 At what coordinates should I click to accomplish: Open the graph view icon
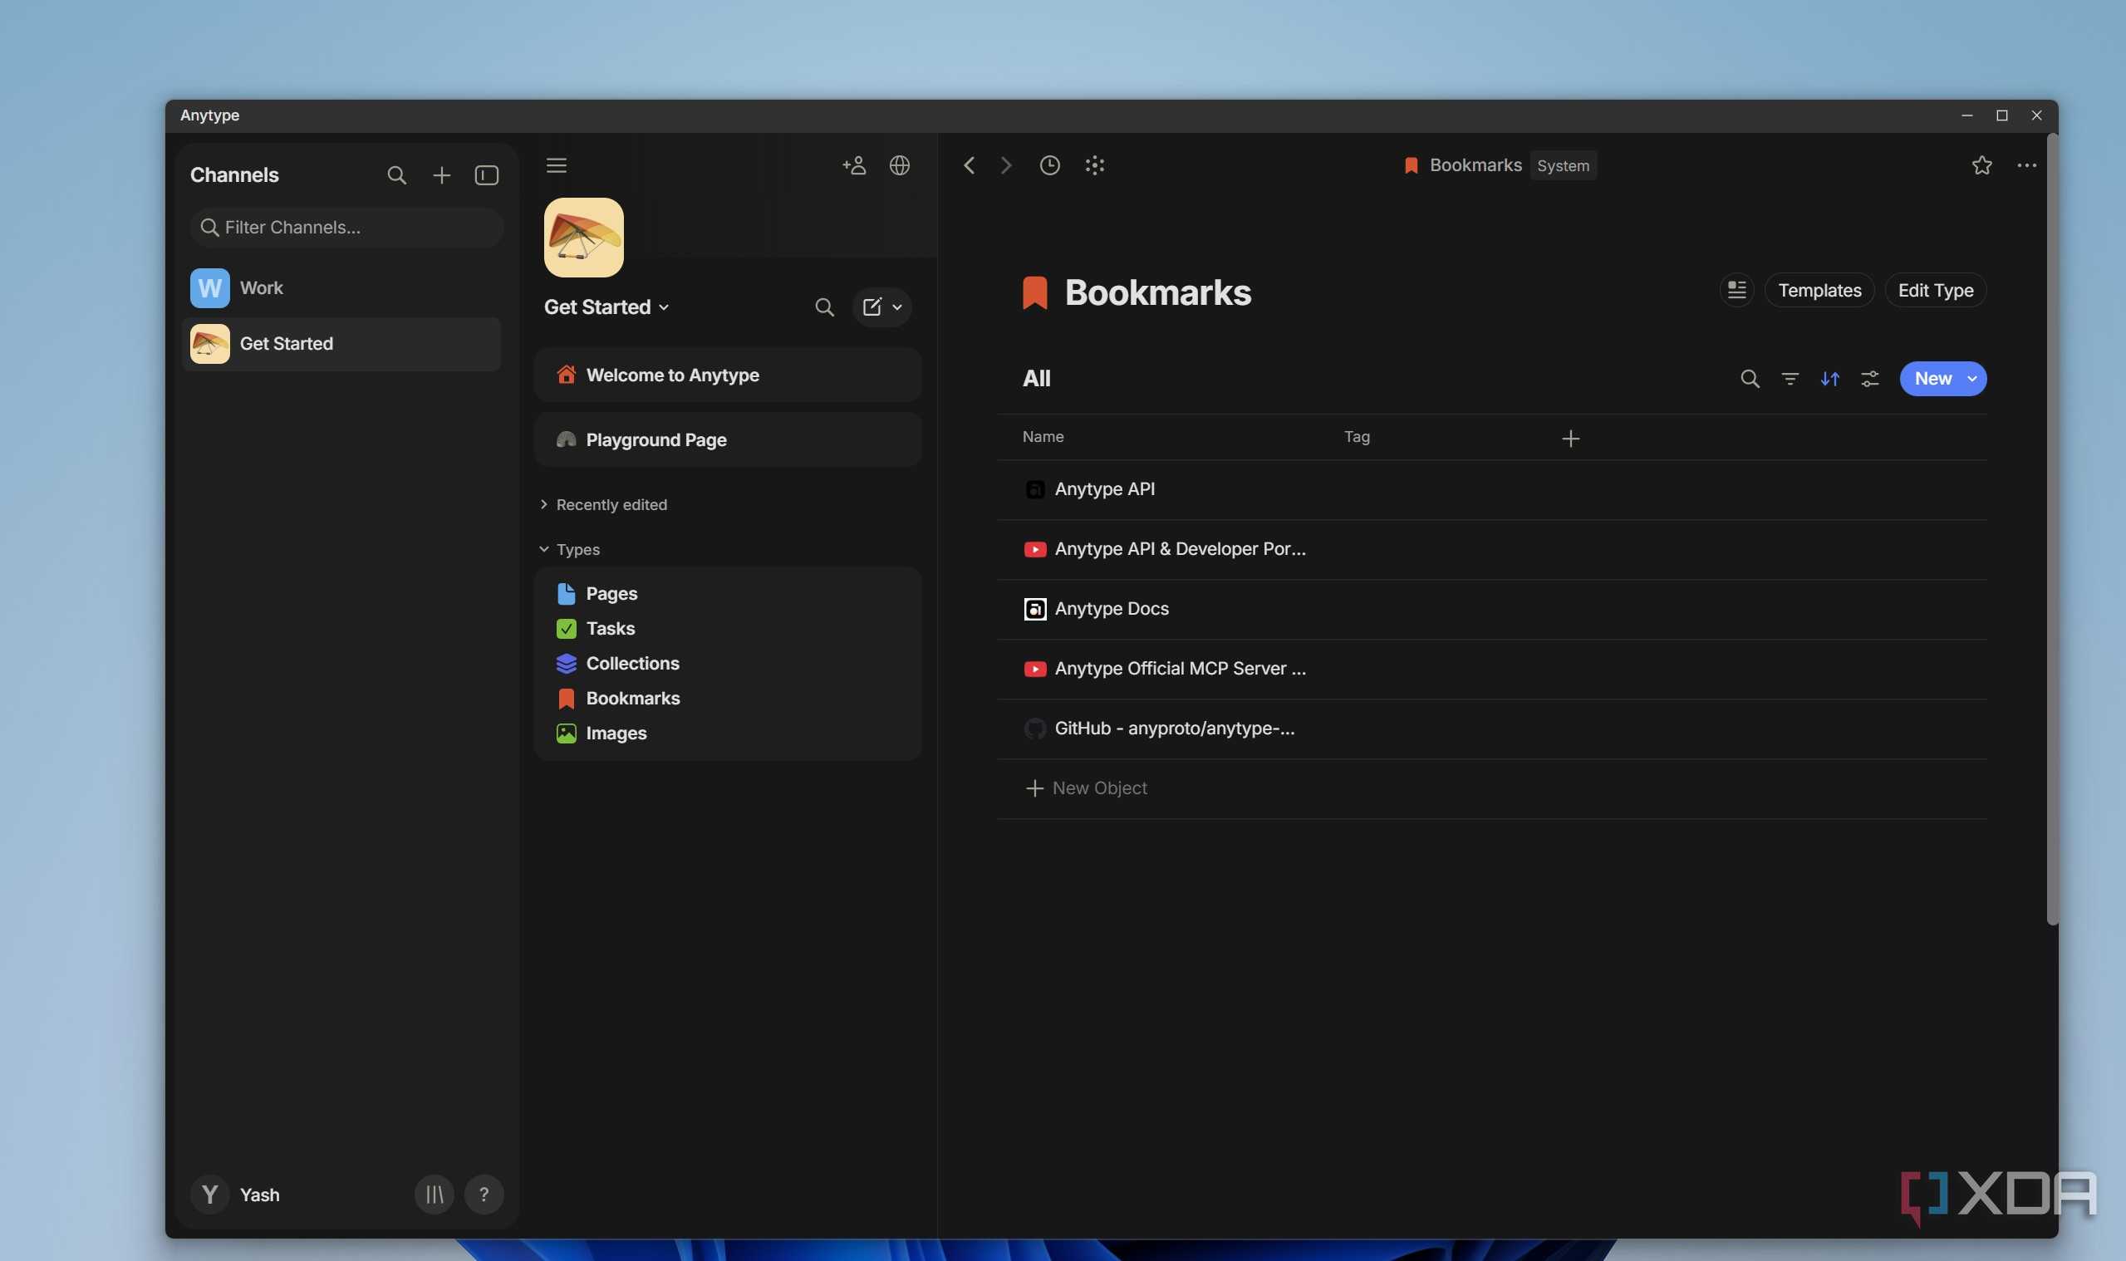[1094, 164]
